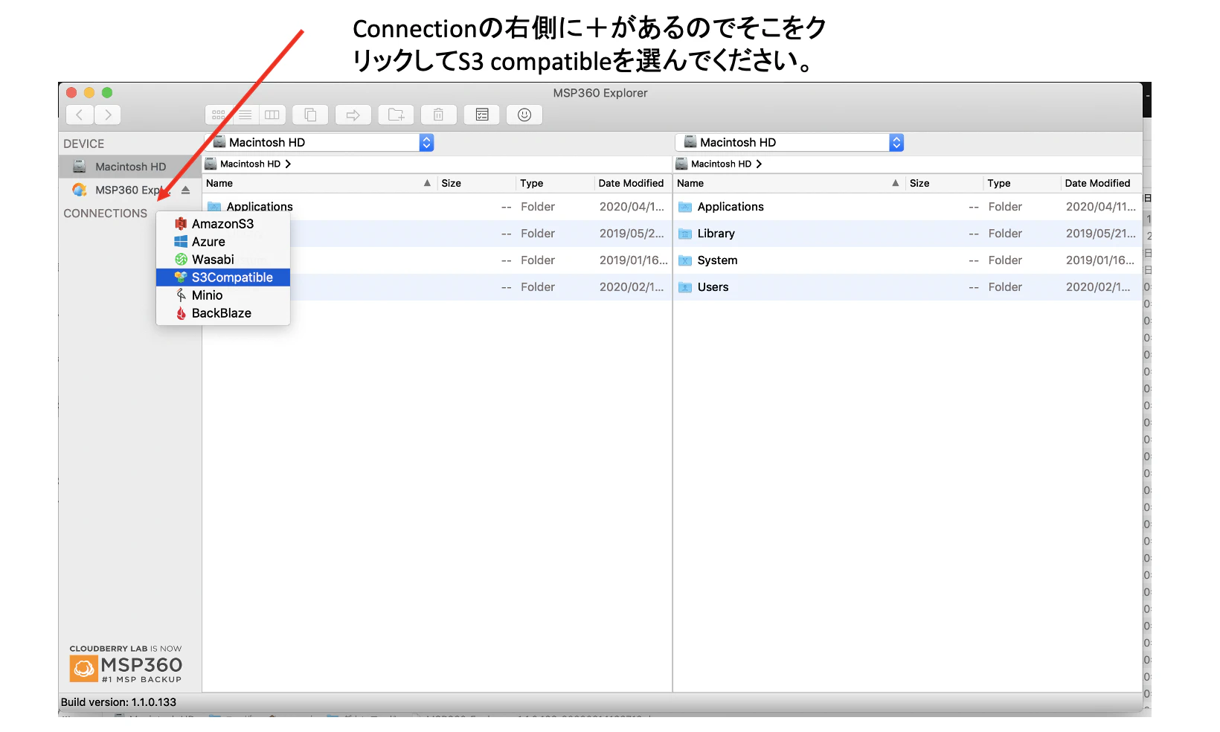Eject the MSP360 Explorer volume
This screenshot has width=1220, height=732.
tap(186, 190)
